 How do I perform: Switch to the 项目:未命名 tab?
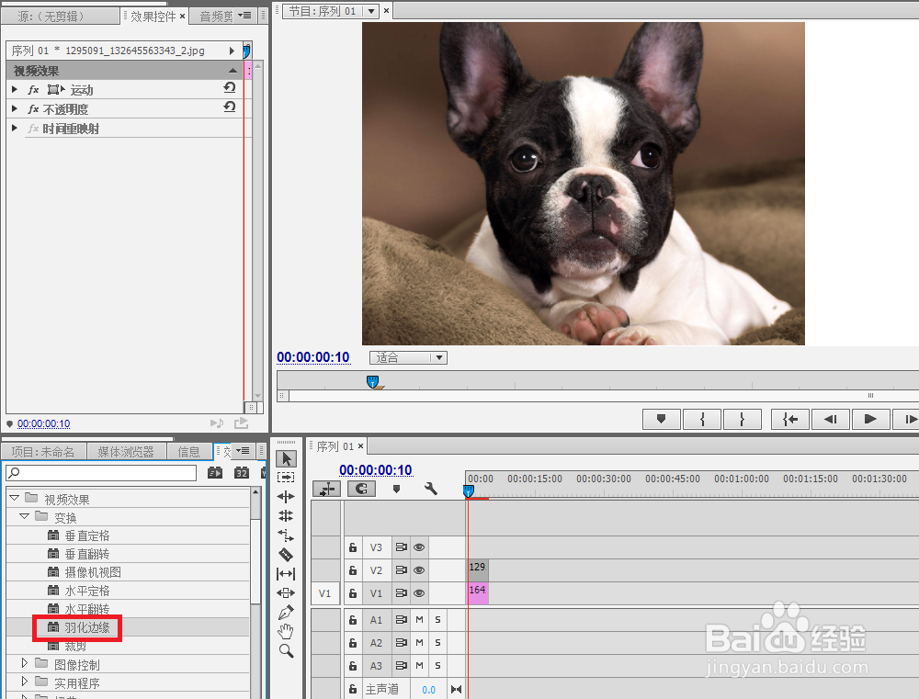click(x=43, y=452)
